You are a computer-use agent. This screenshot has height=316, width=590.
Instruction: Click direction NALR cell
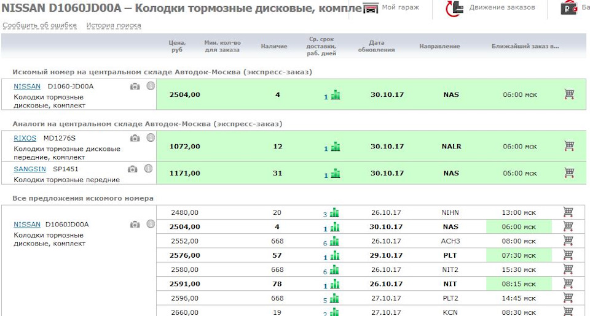(451, 147)
